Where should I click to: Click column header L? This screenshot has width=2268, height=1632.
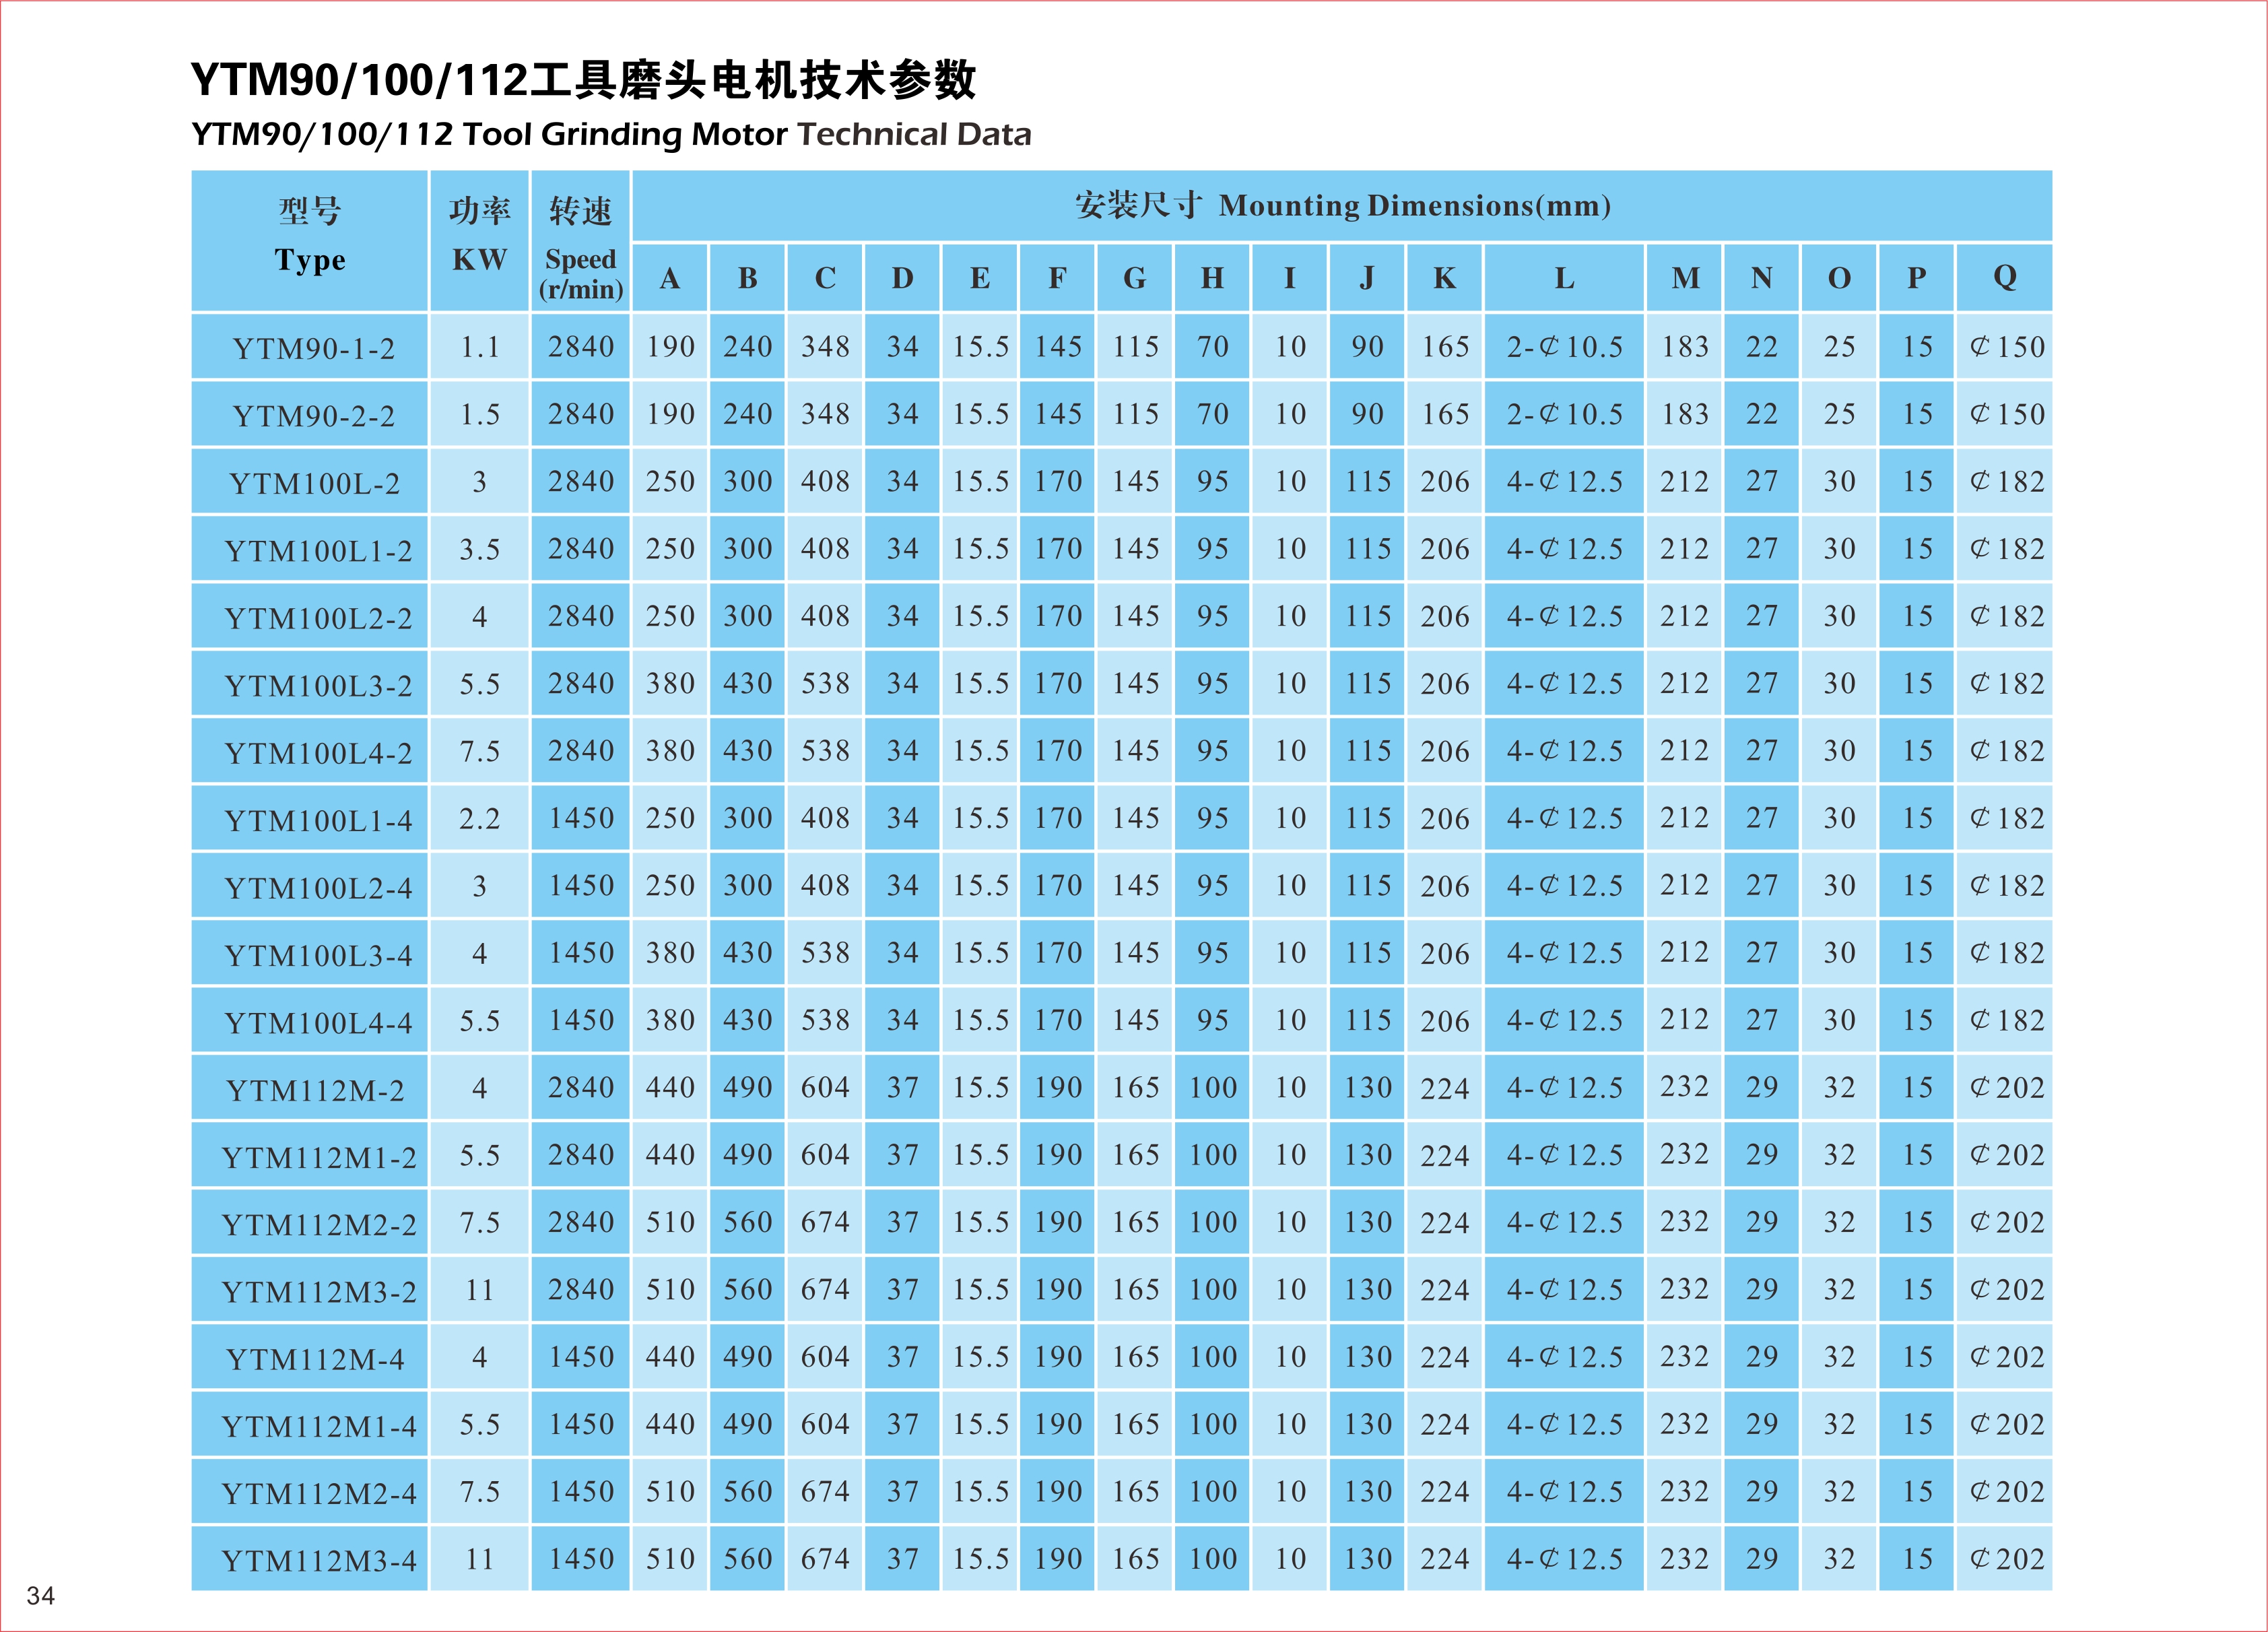1565,278
